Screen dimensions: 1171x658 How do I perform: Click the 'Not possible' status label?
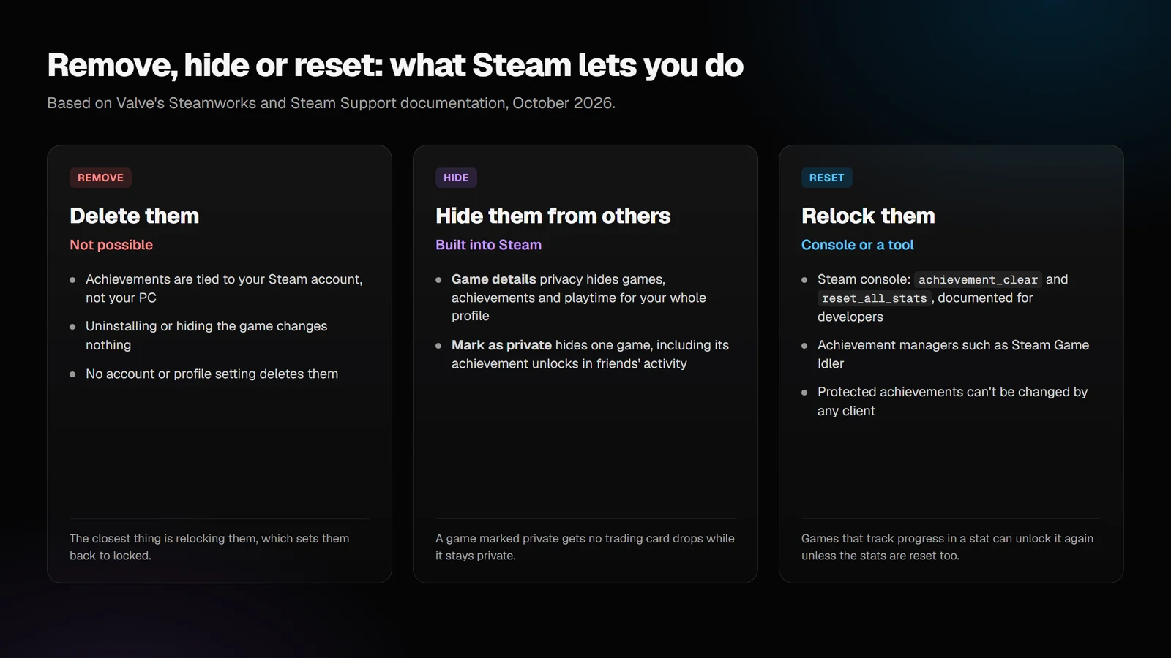111,245
